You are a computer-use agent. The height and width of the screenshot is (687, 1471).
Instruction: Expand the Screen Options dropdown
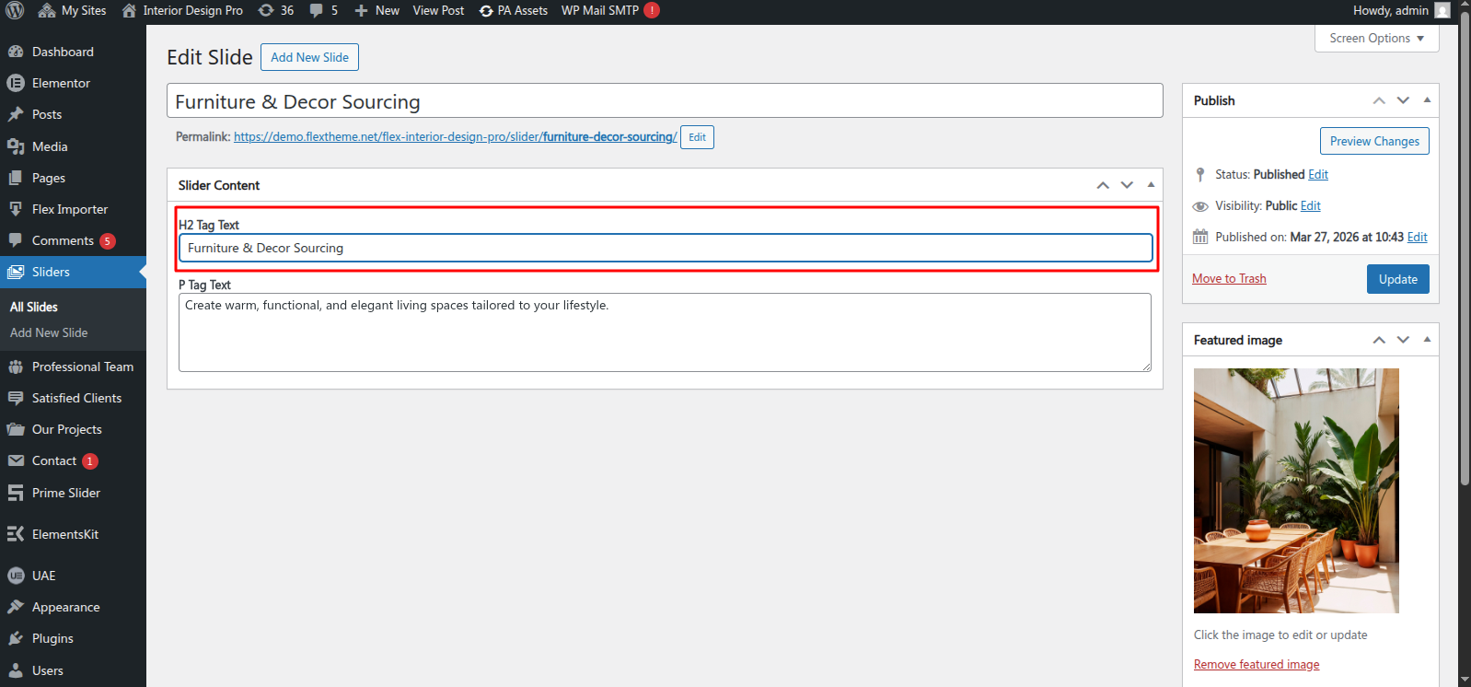[1377, 38]
